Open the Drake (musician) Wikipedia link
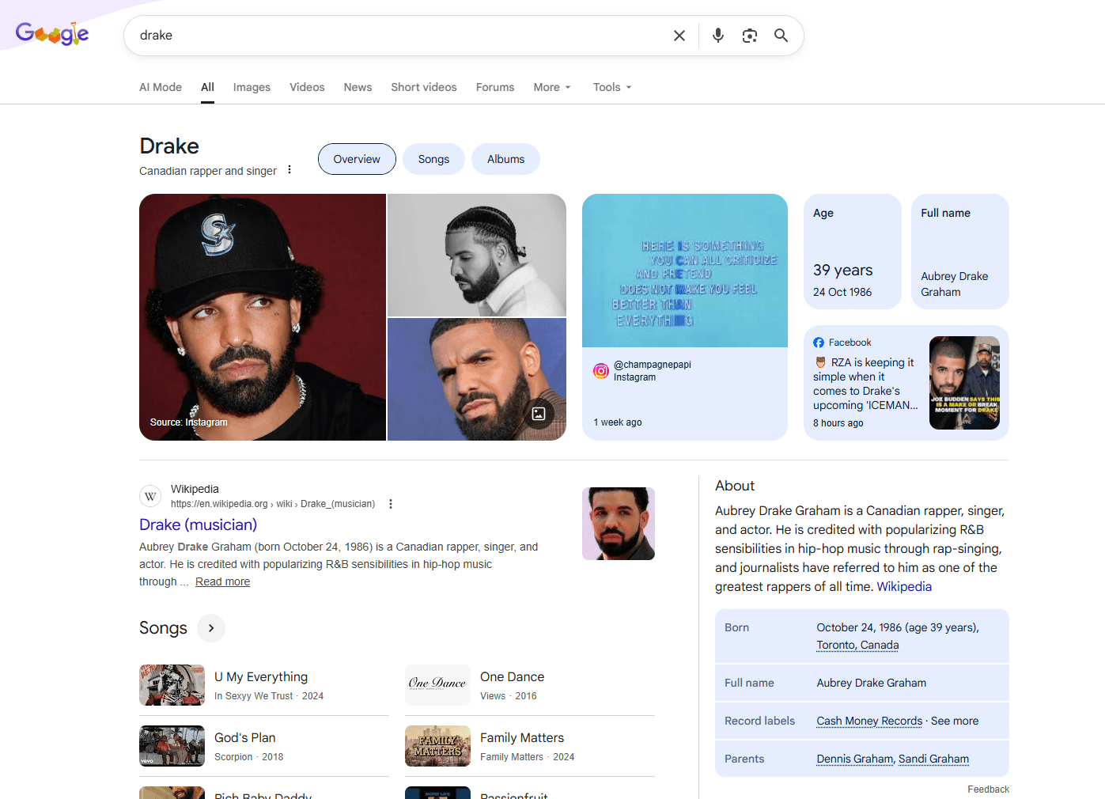This screenshot has width=1105, height=799. pos(198,524)
